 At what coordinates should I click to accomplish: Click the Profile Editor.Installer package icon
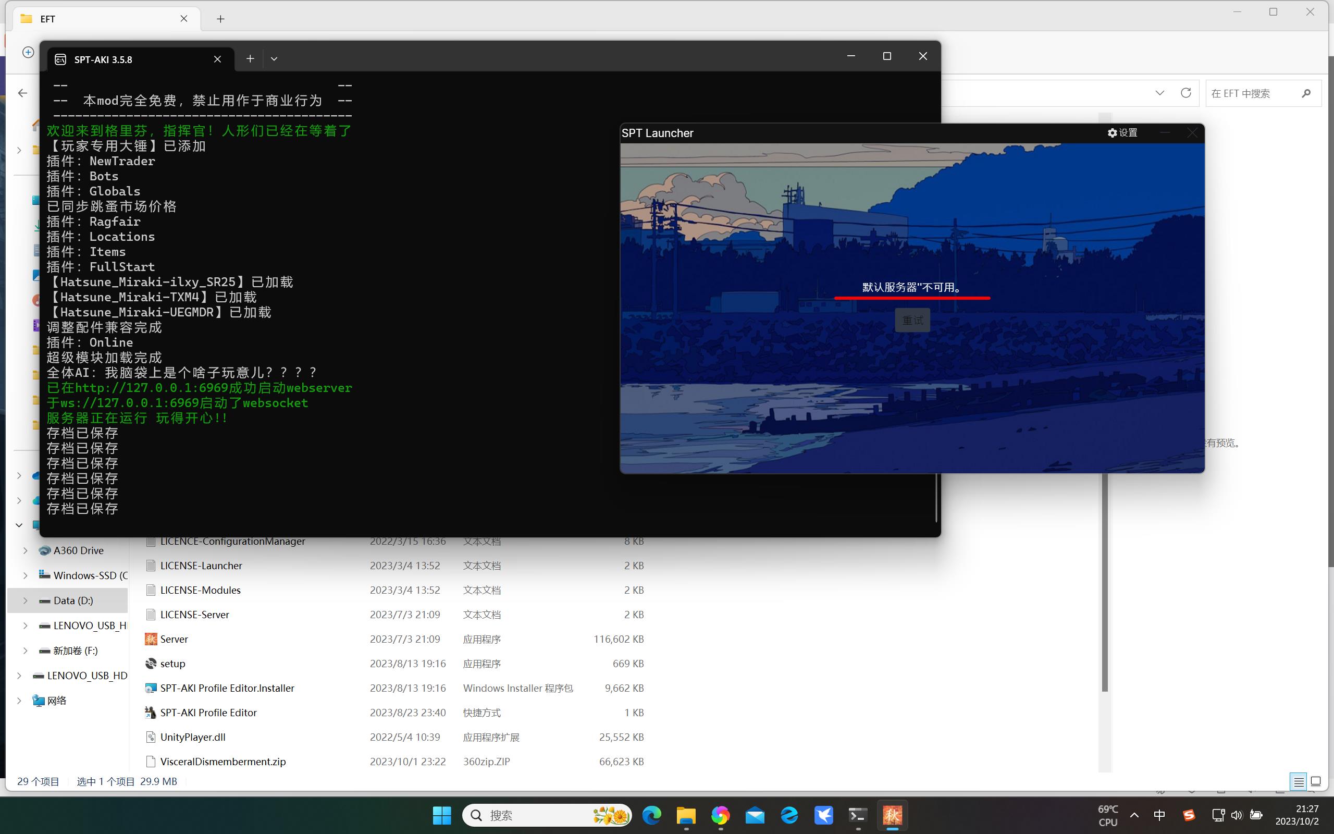[x=151, y=688]
